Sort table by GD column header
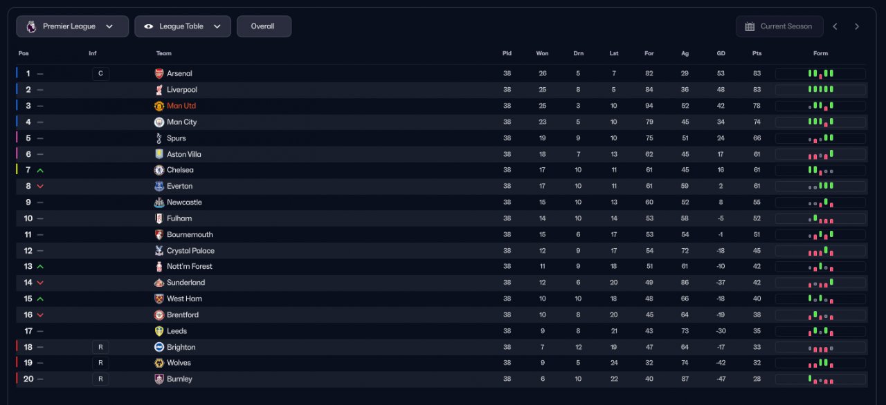Viewport: 886px width, 405px height. click(721, 53)
